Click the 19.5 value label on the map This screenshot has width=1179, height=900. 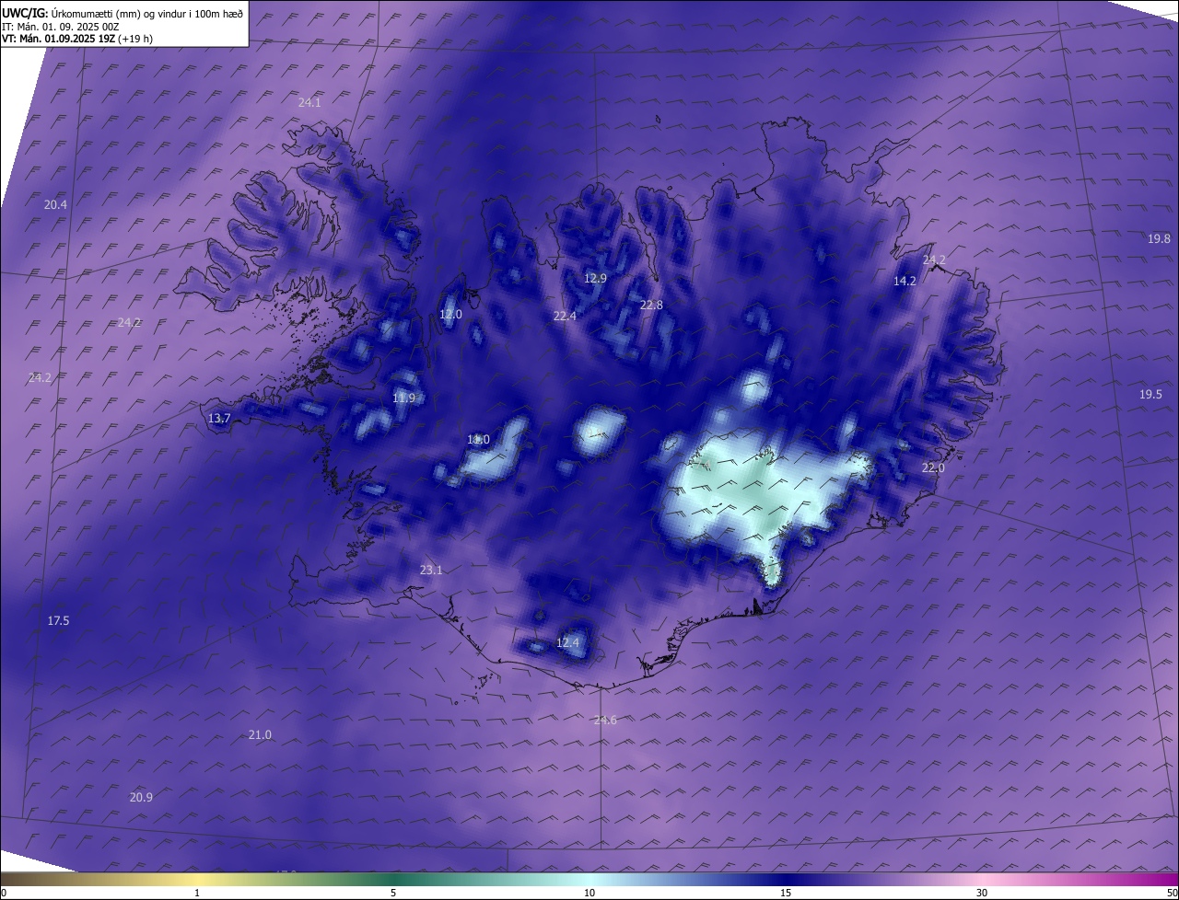[x=1150, y=394]
